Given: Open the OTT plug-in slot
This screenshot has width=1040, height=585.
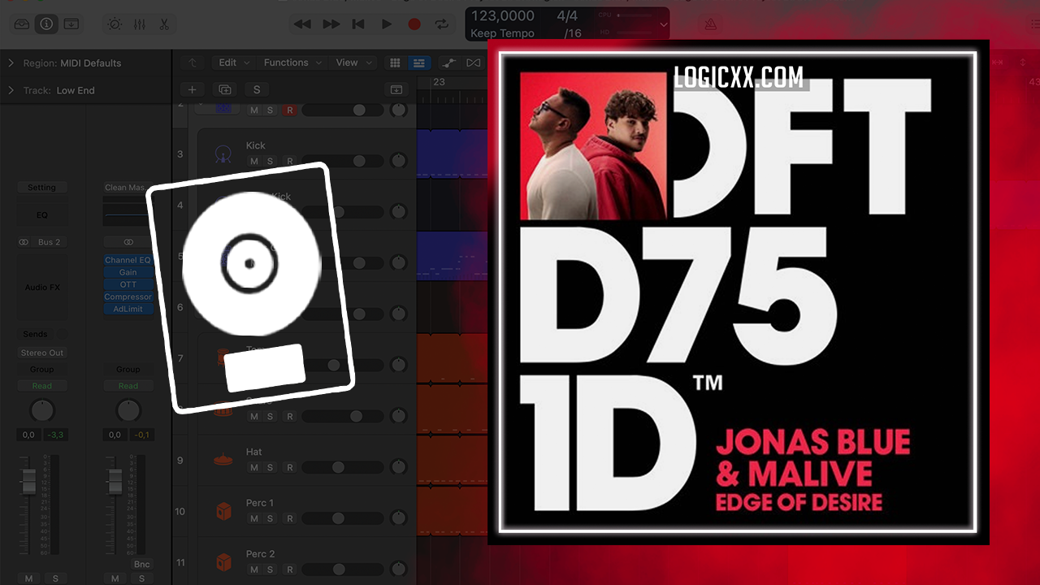Looking at the screenshot, I should [128, 284].
